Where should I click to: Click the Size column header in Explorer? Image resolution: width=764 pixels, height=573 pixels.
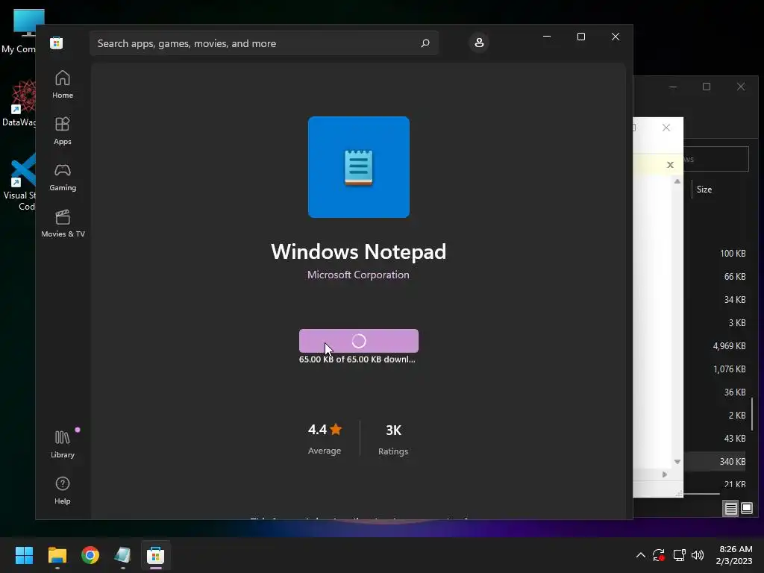tap(704, 190)
